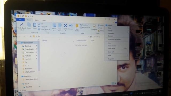Click the Copy icon in Clipboard group
The image size is (171, 96).
29,25
